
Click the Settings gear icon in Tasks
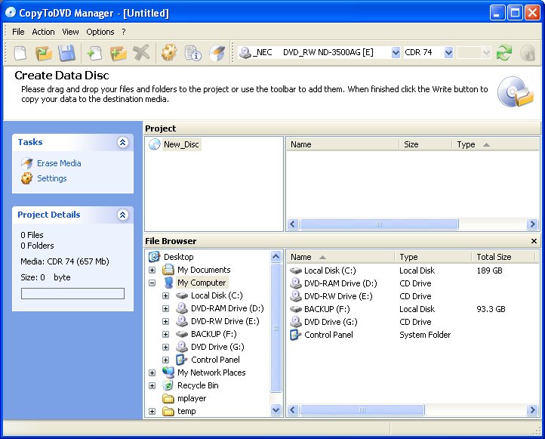(26, 178)
